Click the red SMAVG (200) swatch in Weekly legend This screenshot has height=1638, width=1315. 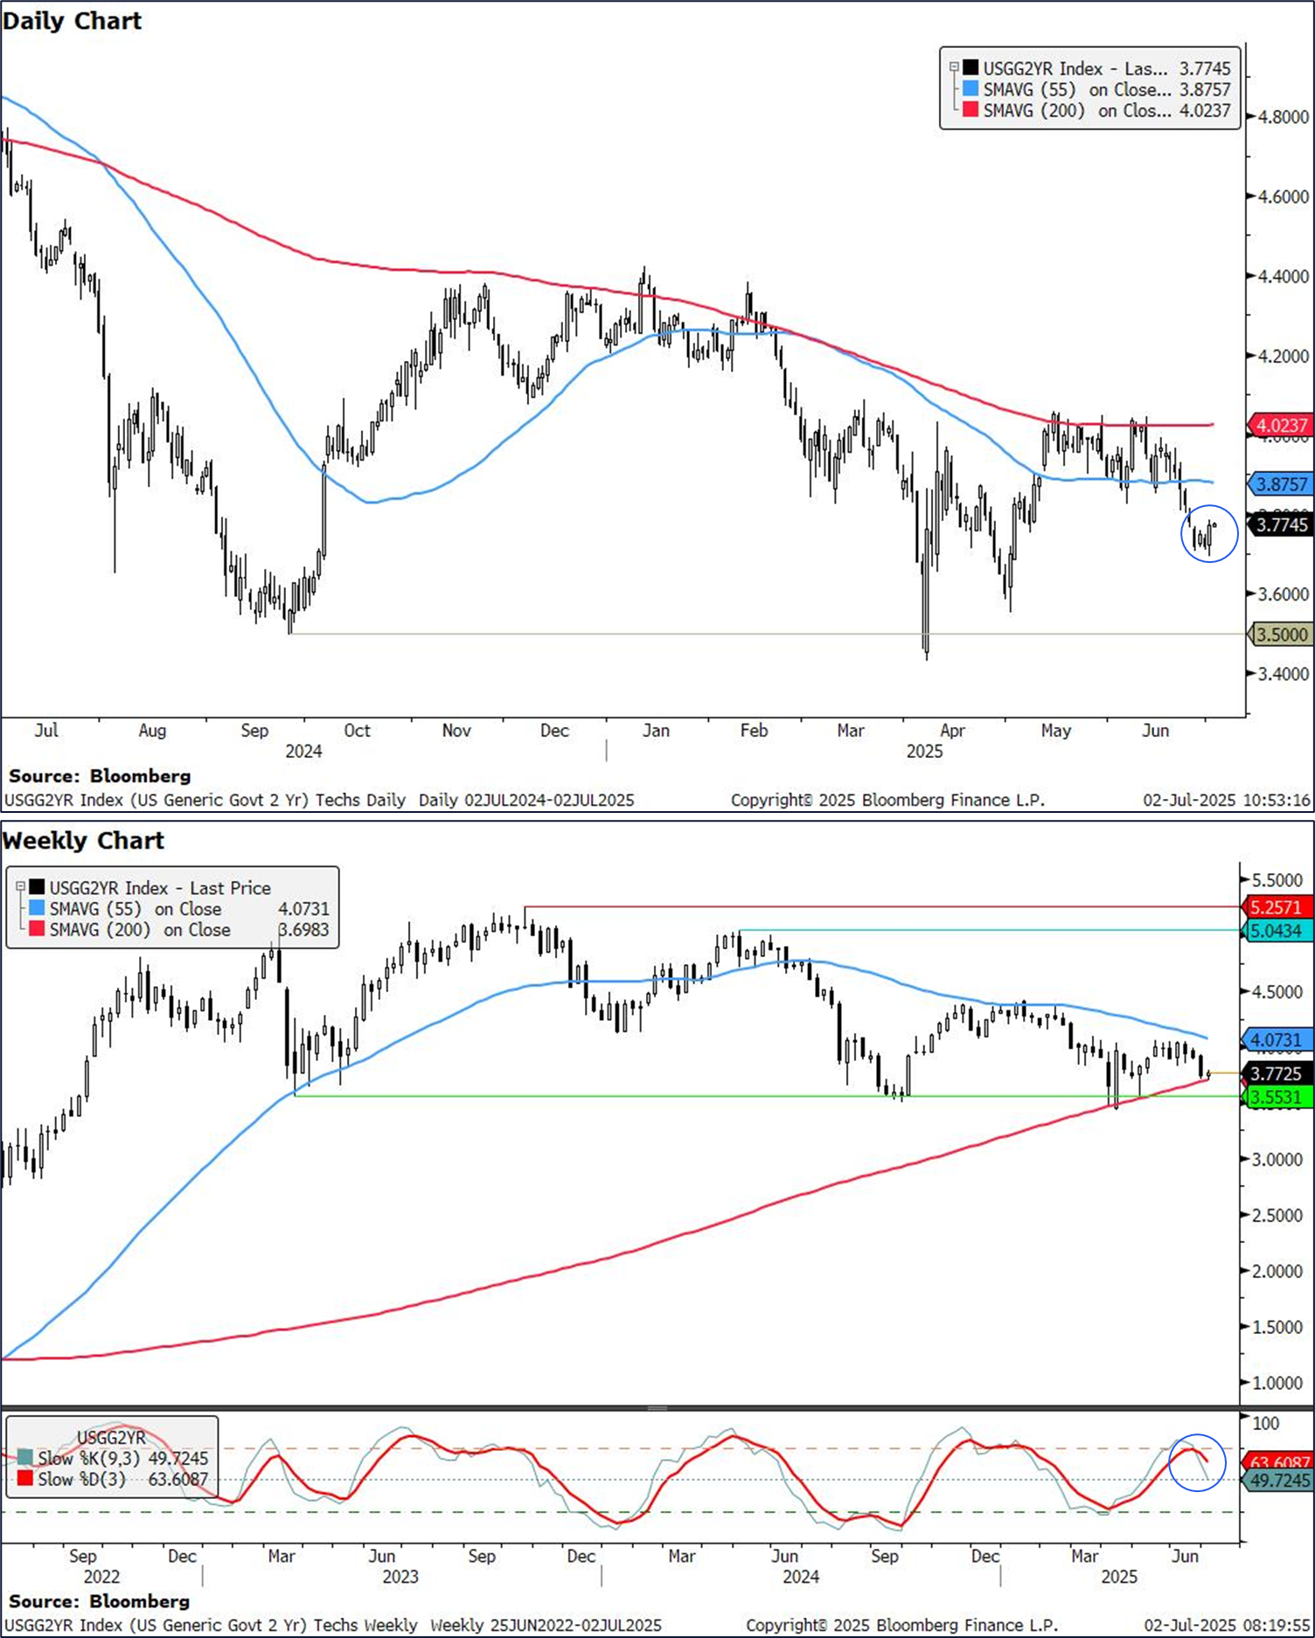pos(37,930)
